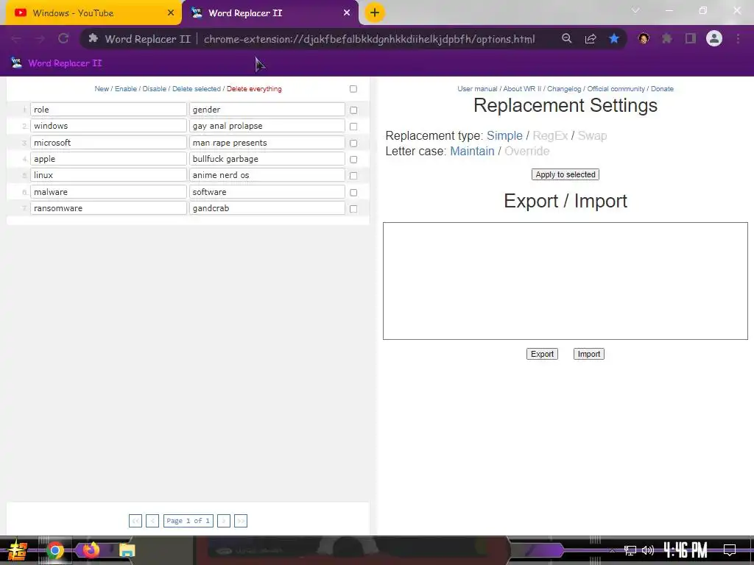Open the Chrome three-dot menu

(x=738, y=38)
